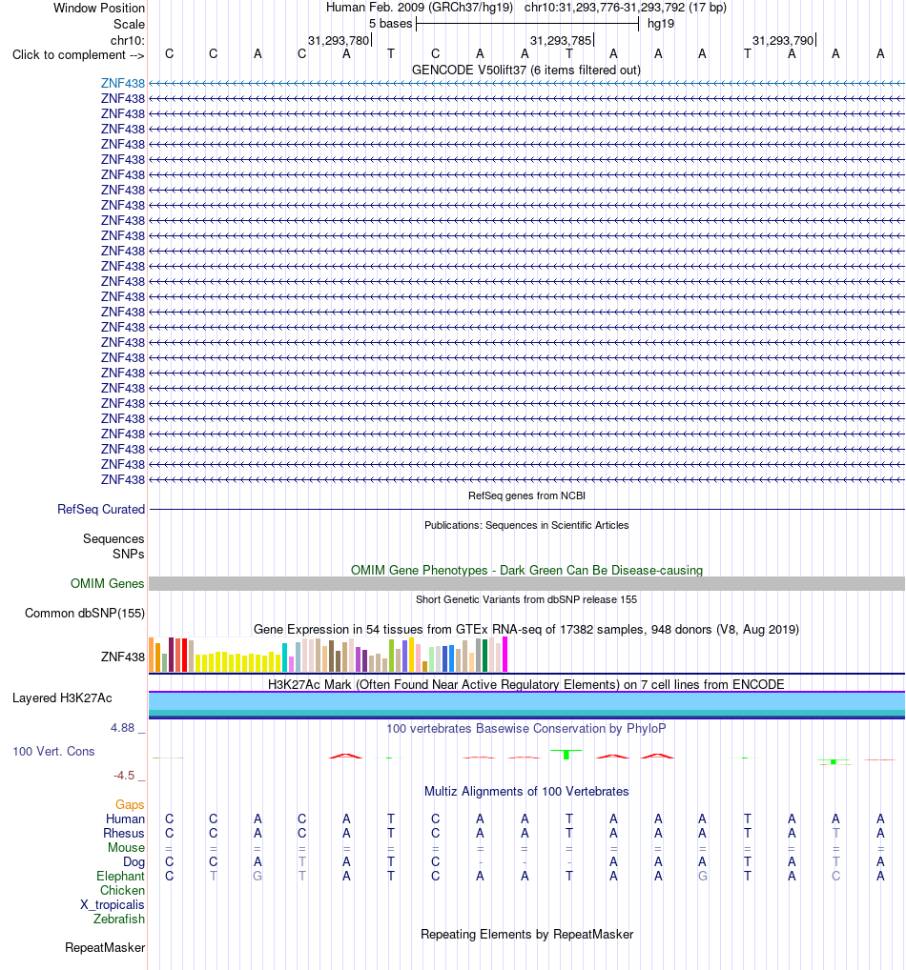
Task: Click the orange first bar of GTEx chart
Action: click(151, 655)
